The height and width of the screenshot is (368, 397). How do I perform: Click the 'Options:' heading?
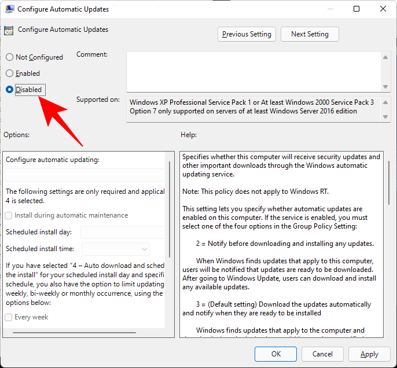coord(16,135)
